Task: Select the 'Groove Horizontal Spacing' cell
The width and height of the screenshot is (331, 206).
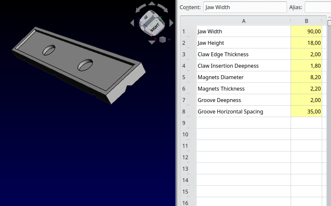Action: tap(244, 112)
